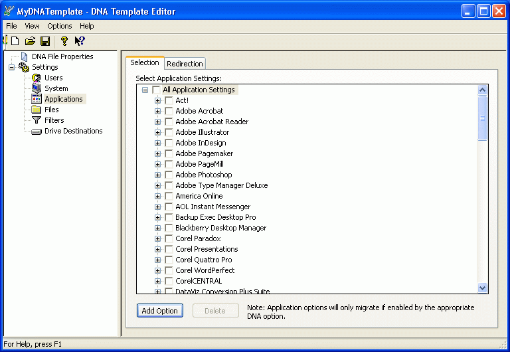Close the DNA Template Editor window
The width and height of the screenshot is (510, 352).
(x=499, y=11)
